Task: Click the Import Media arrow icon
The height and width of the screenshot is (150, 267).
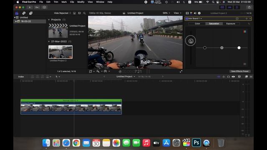Action: coord(30,7)
